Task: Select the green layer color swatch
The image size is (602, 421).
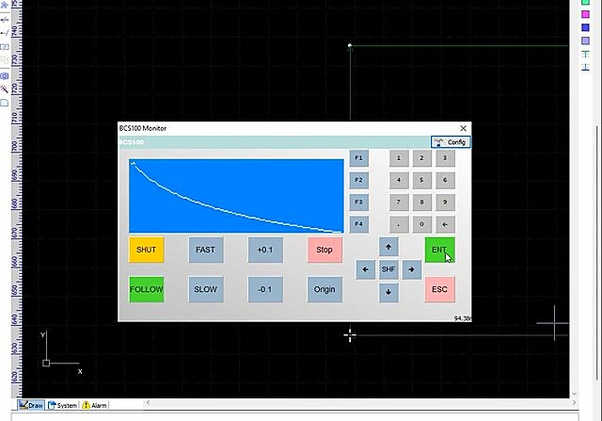Action: click(x=585, y=2)
